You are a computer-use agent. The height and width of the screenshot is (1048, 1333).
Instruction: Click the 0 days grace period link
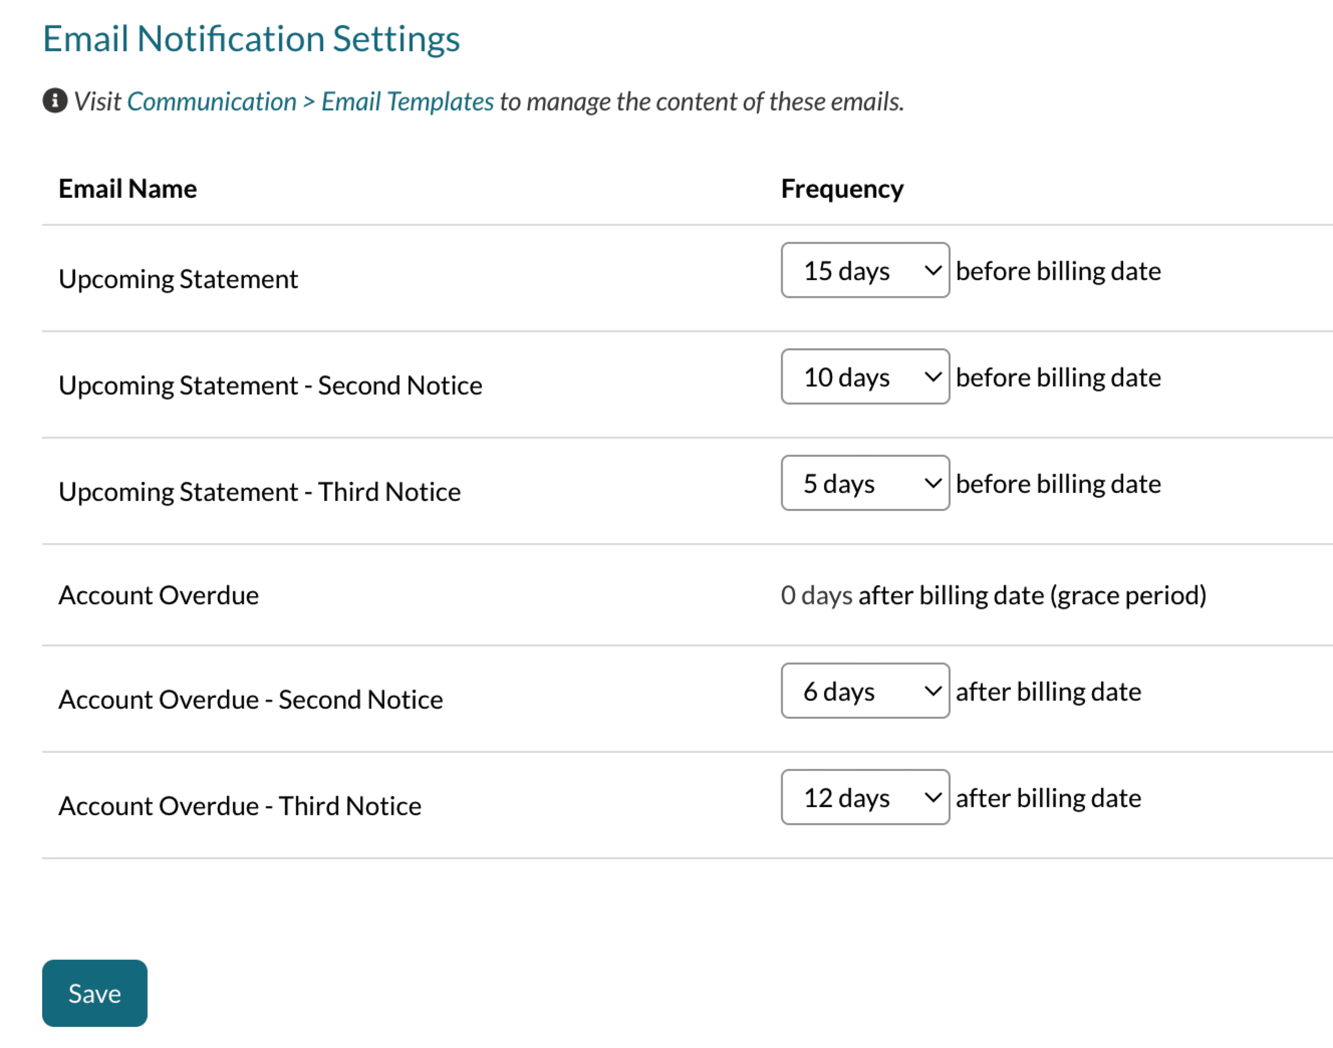click(x=816, y=595)
